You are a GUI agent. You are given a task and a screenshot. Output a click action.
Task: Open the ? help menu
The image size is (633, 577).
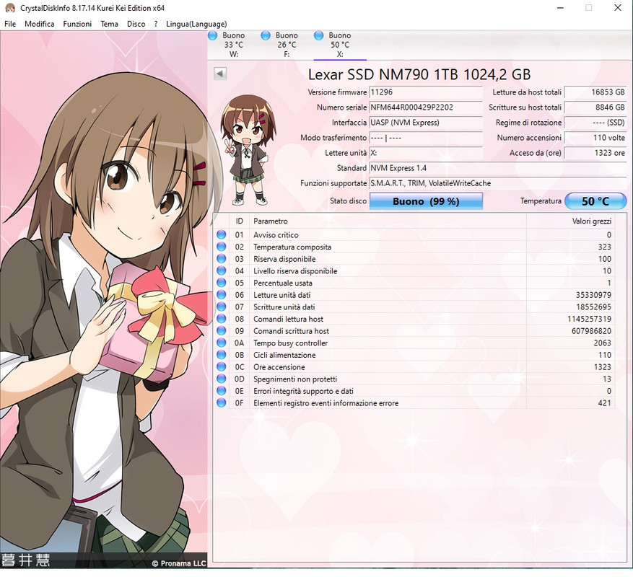tap(156, 24)
